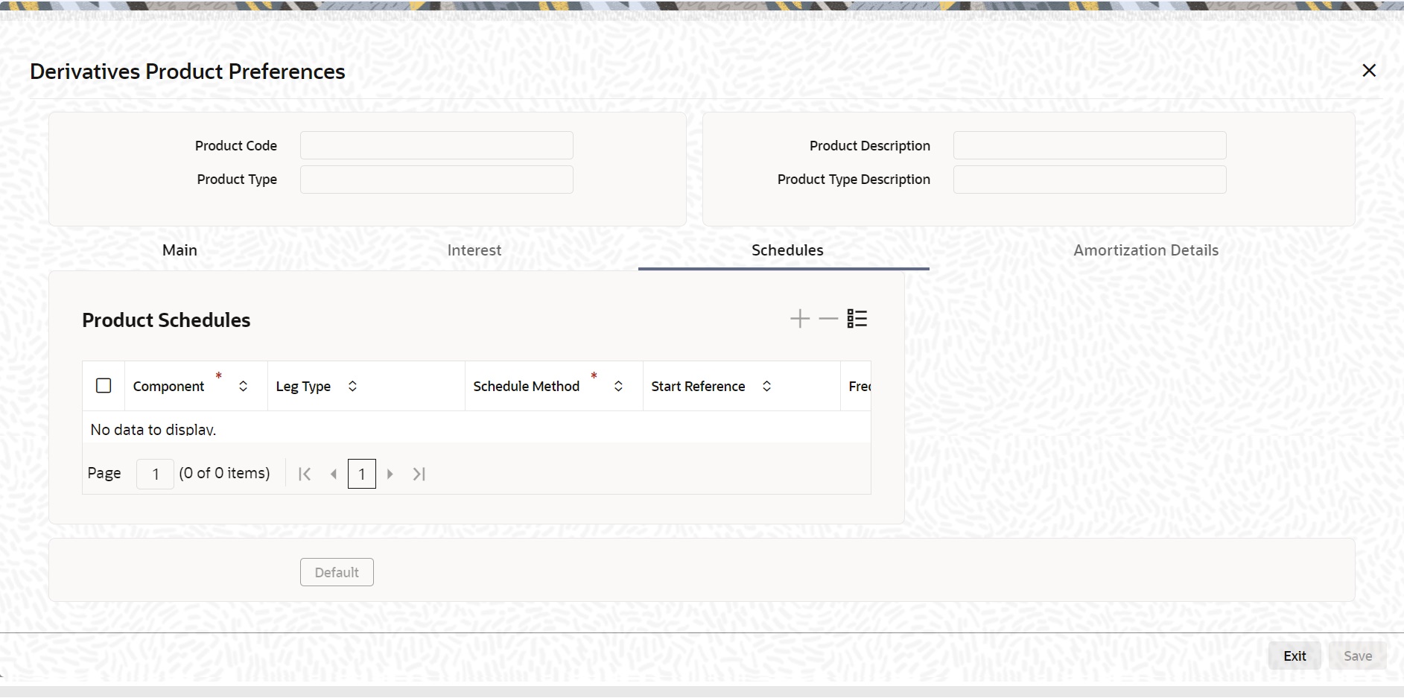Viewport: 1404px width, 698px height.
Task: Exit the preferences screen
Action: point(1294,656)
